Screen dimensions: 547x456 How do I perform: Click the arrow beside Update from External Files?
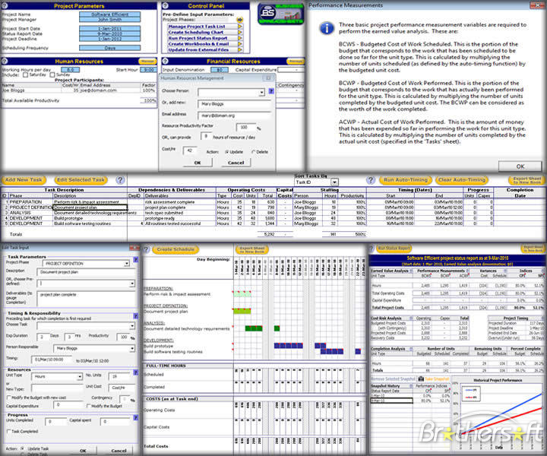pyautogui.click(x=239, y=50)
